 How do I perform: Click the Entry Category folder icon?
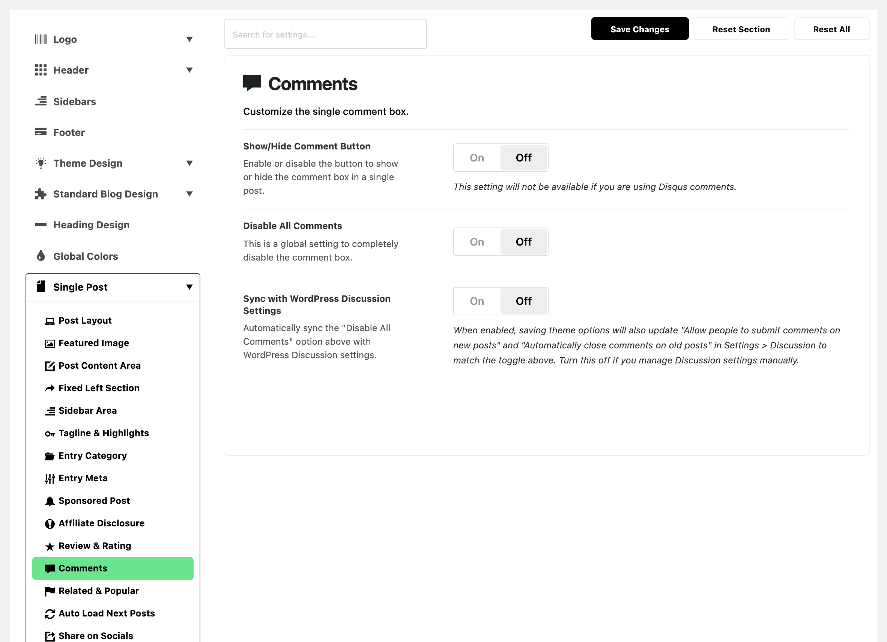coord(50,456)
